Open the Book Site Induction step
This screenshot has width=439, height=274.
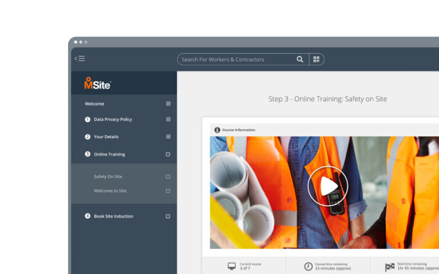[x=113, y=216]
